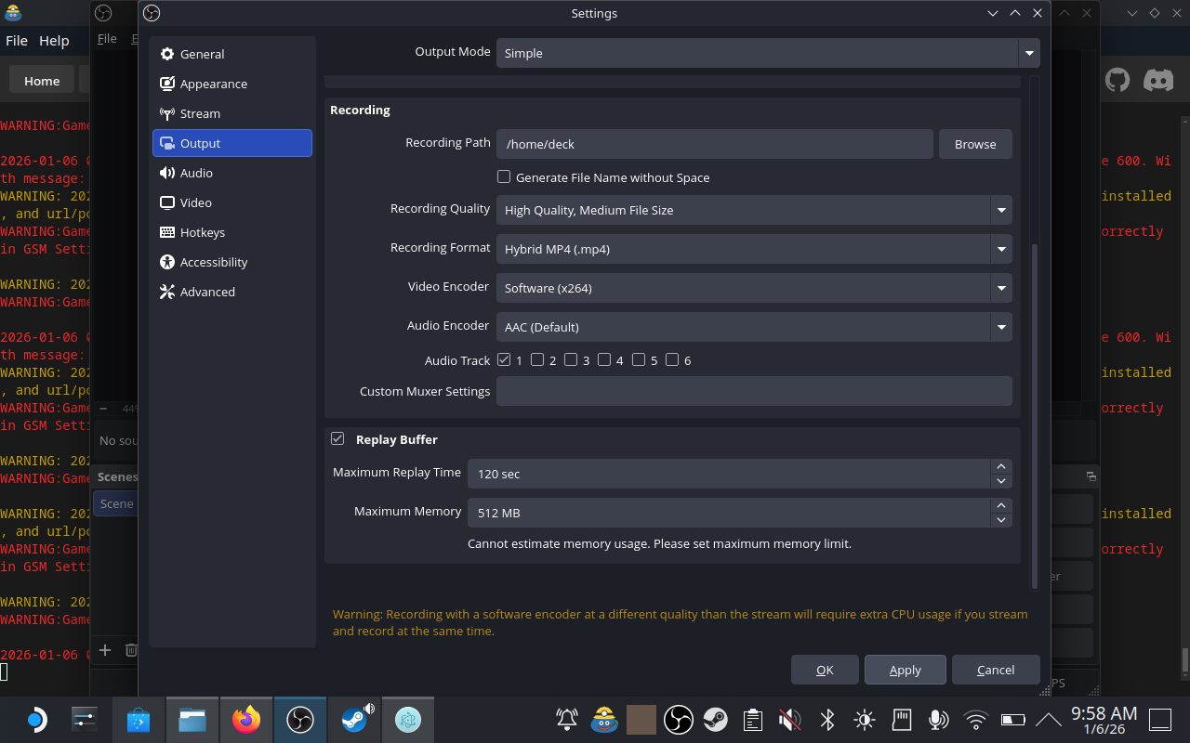Enable Audio Track 2

coord(537,359)
